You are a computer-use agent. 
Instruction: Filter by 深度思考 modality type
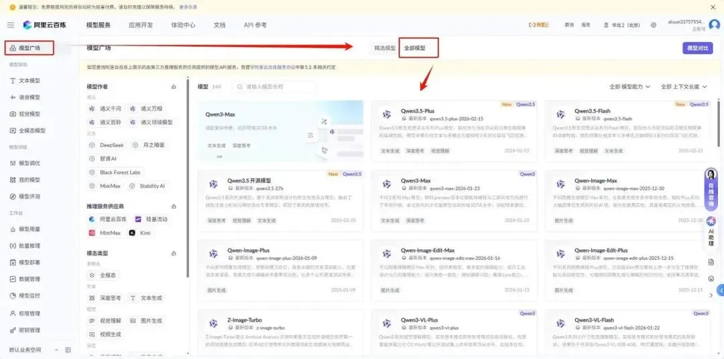[106, 298]
